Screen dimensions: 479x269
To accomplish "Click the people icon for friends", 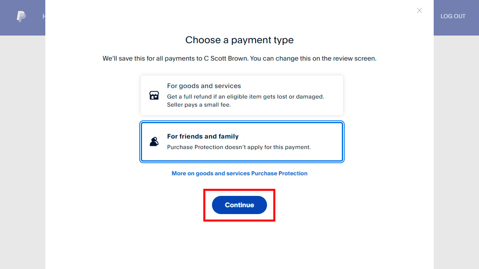I will [x=154, y=142].
